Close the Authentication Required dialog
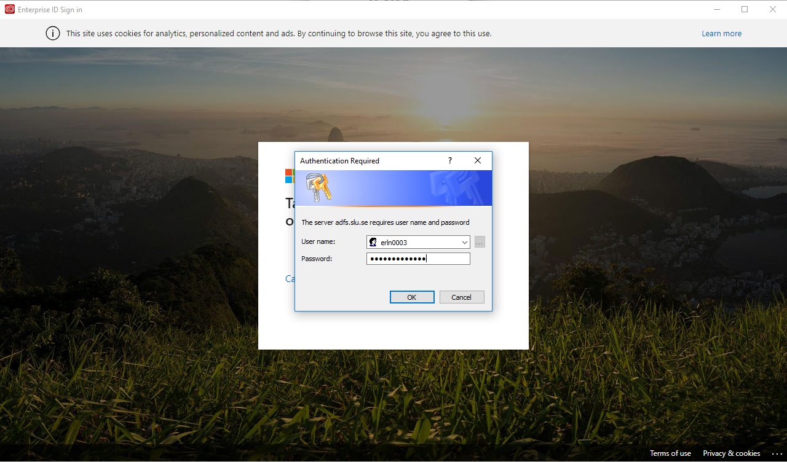The height and width of the screenshot is (462, 787). [x=478, y=160]
